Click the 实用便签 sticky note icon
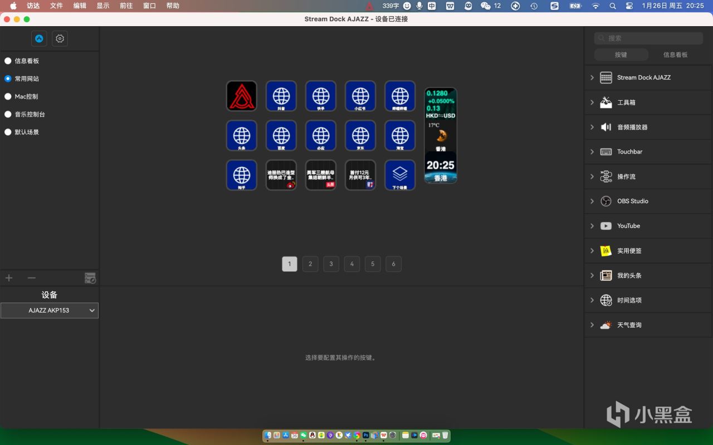 pyautogui.click(x=606, y=251)
